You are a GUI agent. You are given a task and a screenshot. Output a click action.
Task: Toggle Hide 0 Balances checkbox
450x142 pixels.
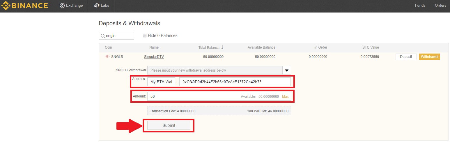pyautogui.click(x=145, y=35)
